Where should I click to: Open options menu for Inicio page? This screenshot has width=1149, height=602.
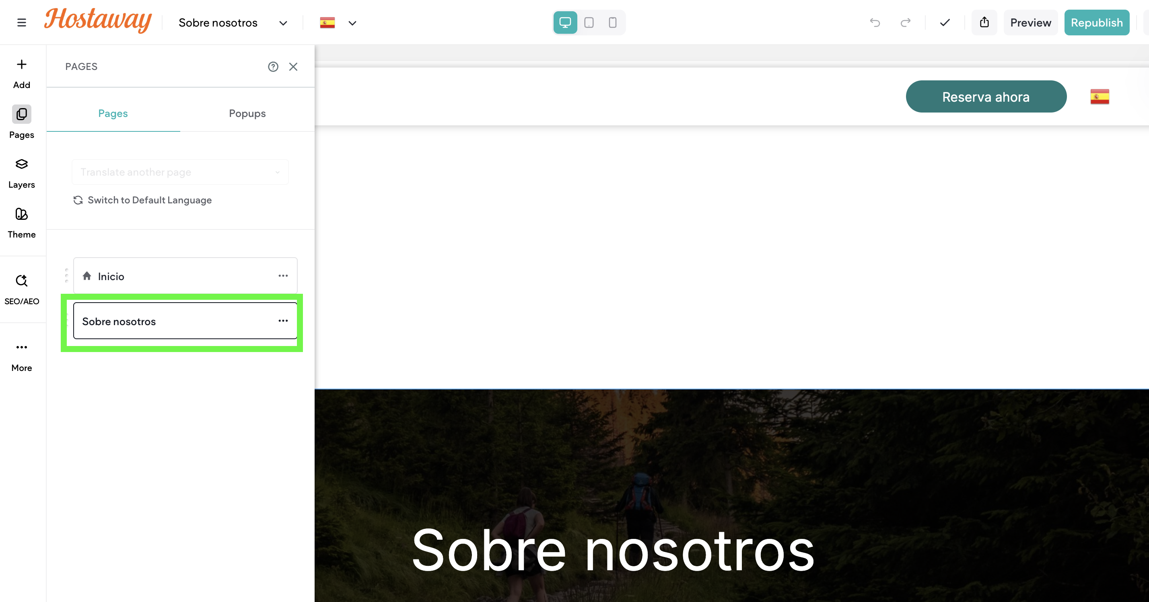pyautogui.click(x=283, y=276)
